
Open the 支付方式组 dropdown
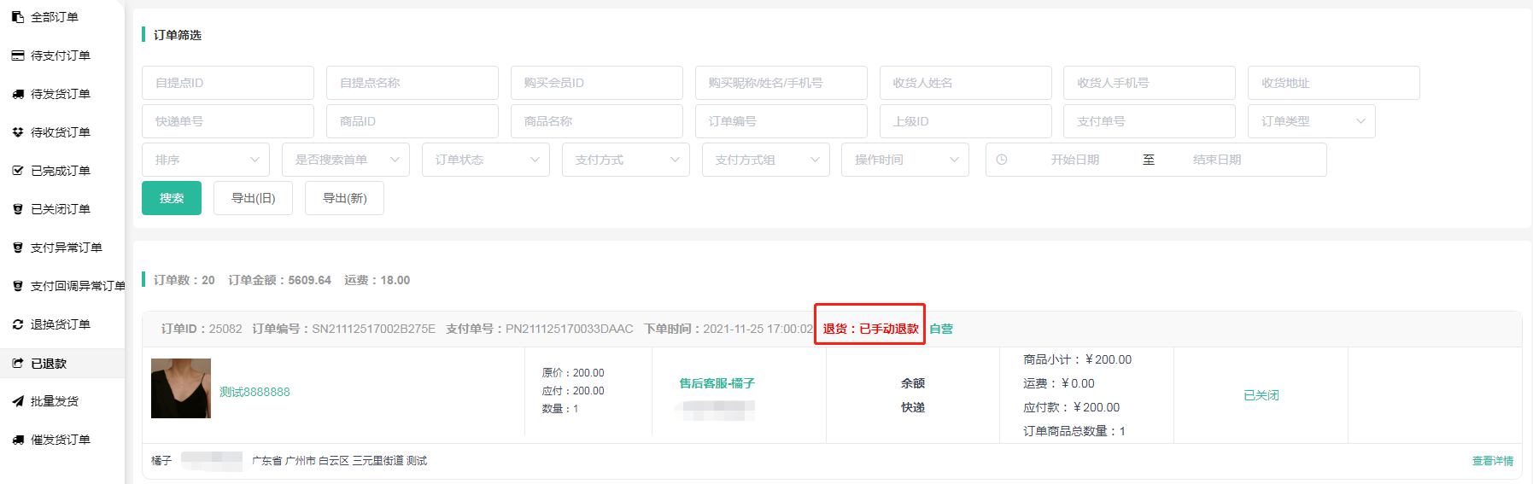pyautogui.click(x=766, y=160)
